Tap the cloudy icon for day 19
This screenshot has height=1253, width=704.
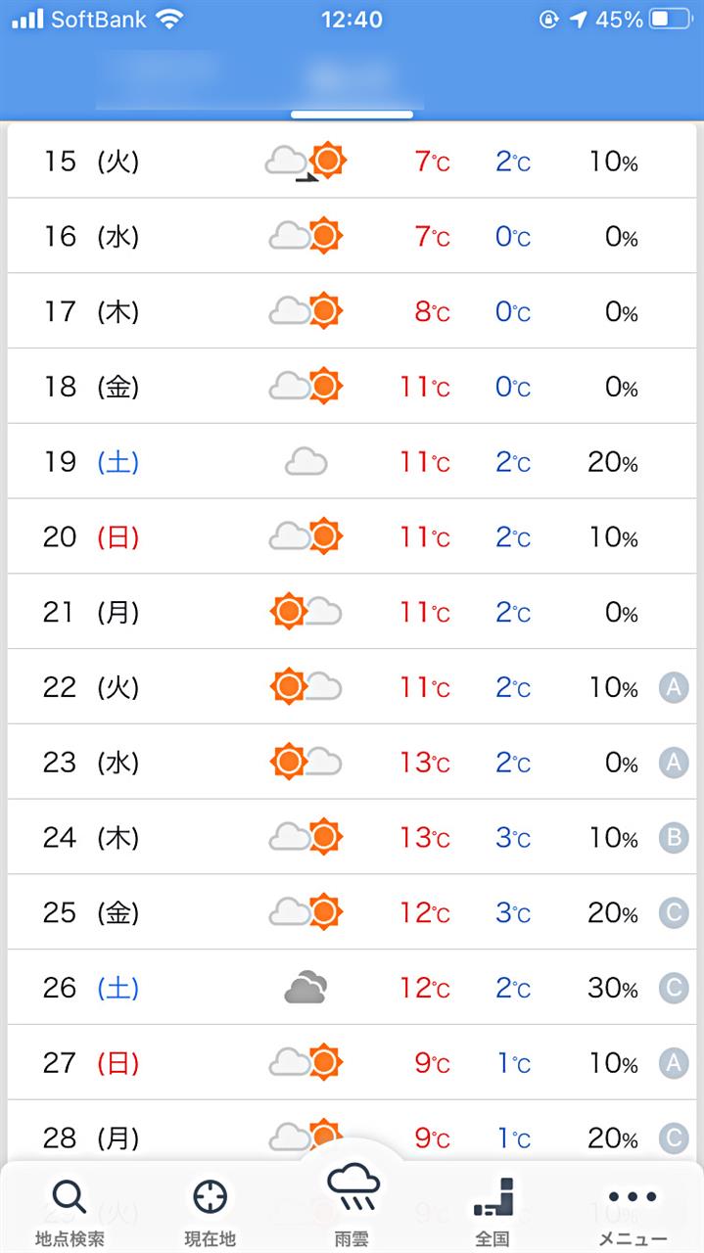pyautogui.click(x=305, y=461)
